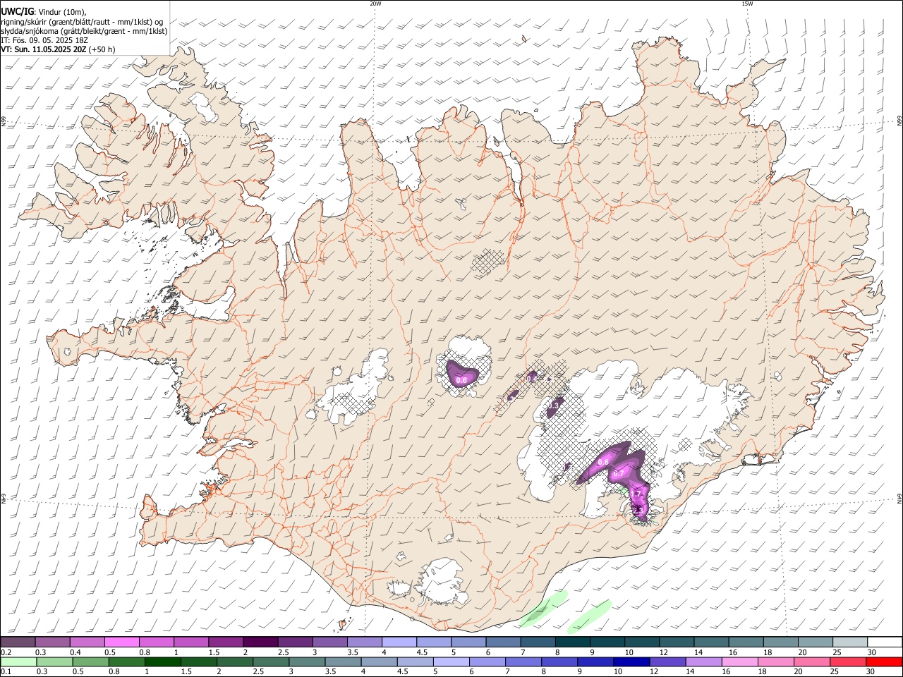Click the dark teal upper swatch labeled 8
The width and height of the screenshot is (903, 677).
pos(573,642)
